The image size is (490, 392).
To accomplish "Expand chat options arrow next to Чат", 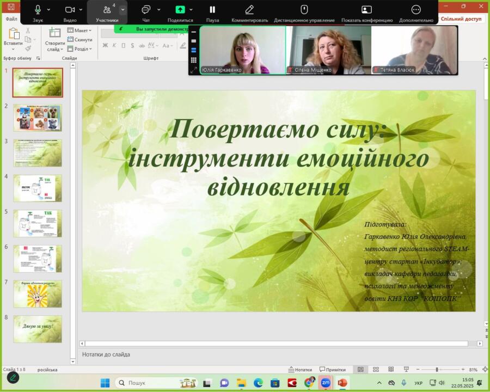I will click(159, 10).
